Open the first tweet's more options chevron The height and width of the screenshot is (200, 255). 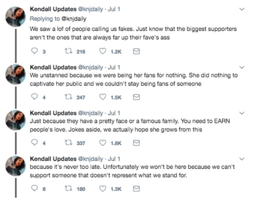point(242,9)
